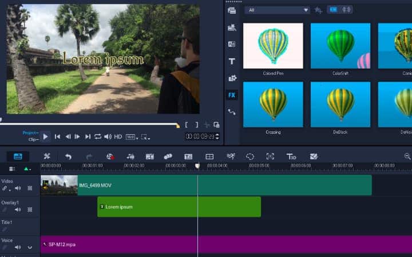This screenshot has height=257, width=412.
Task: Select the FX filter library icon
Action: [x=232, y=95]
